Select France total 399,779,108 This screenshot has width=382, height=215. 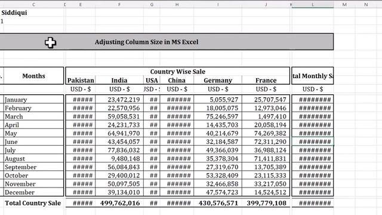[x=266, y=203]
